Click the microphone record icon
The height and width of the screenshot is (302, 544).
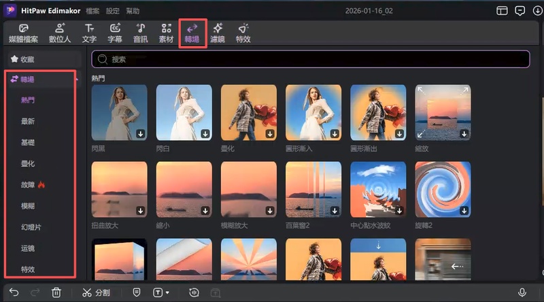click(522, 292)
